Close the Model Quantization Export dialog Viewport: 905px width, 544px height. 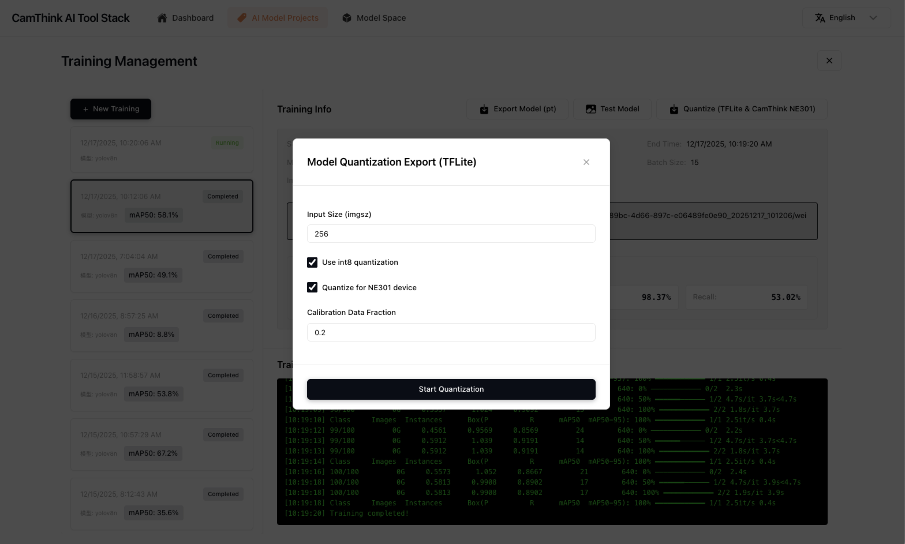[586, 162]
